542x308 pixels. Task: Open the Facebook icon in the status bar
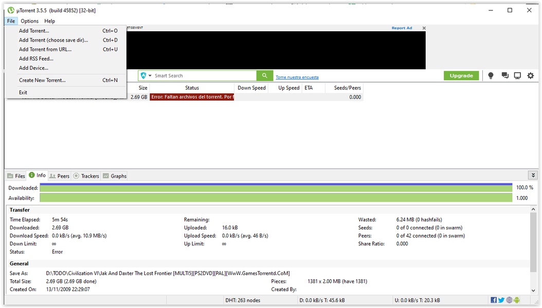(494, 300)
